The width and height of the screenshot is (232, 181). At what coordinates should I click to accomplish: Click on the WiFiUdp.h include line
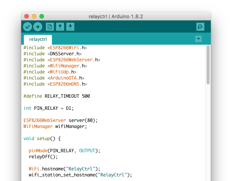tap(50, 72)
